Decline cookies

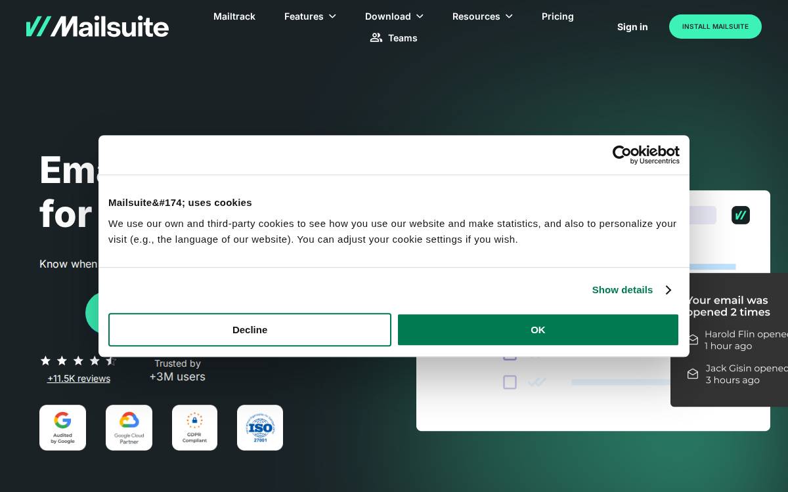pos(250,329)
